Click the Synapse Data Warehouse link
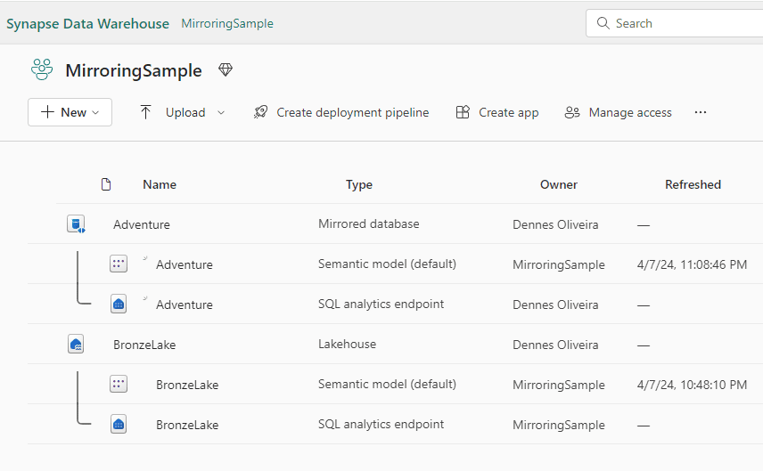The image size is (763, 471). pos(87,23)
